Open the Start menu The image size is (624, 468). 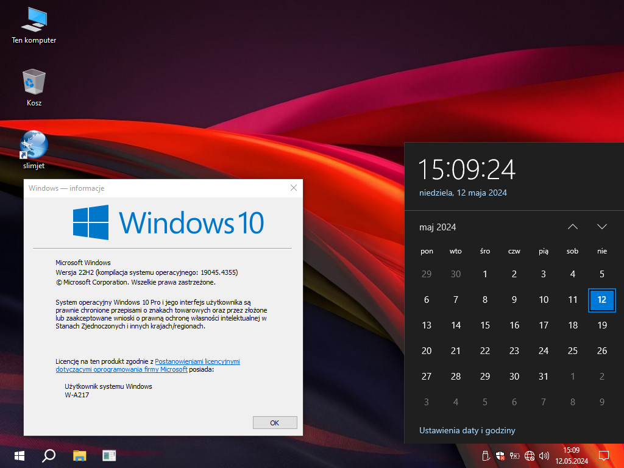click(x=19, y=455)
